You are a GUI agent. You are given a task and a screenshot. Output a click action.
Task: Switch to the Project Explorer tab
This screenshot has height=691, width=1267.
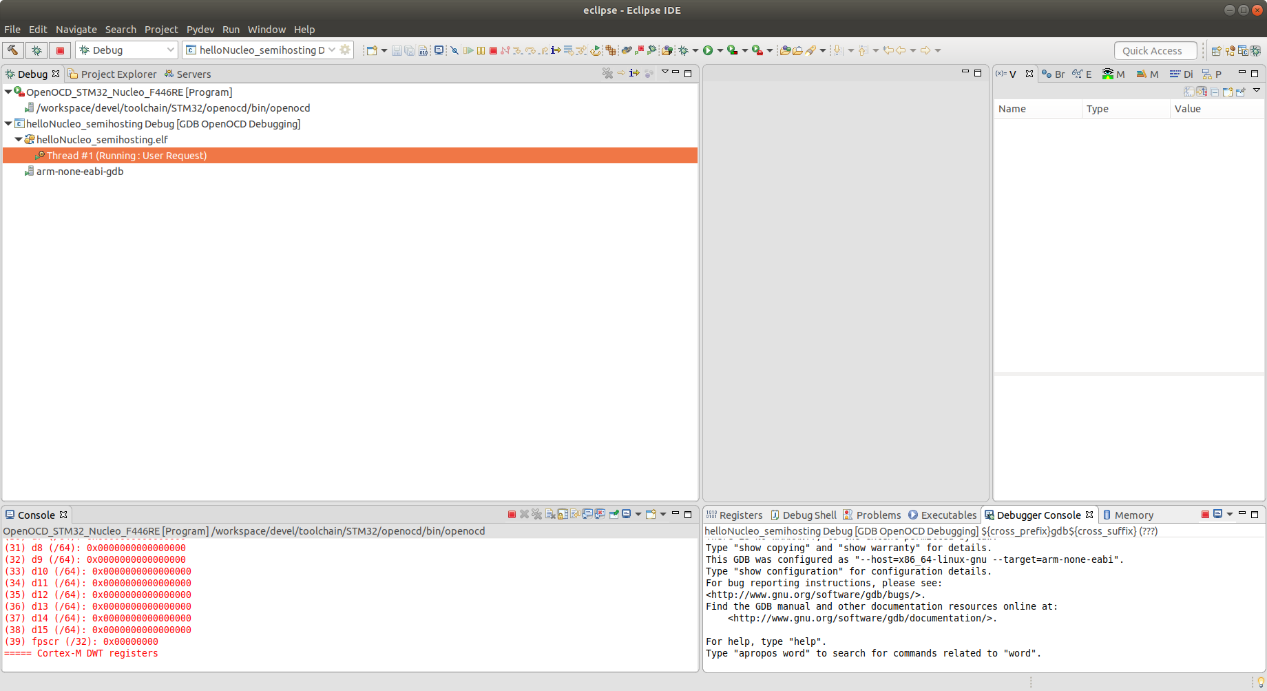pos(112,74)
